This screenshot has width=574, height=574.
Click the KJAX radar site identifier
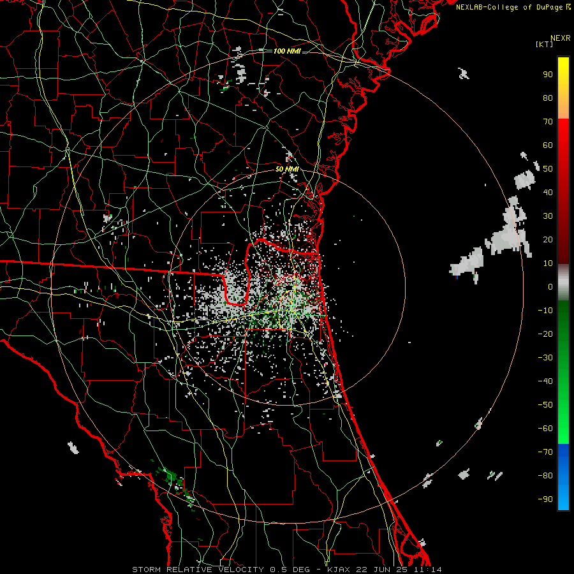tap(339, 570)
